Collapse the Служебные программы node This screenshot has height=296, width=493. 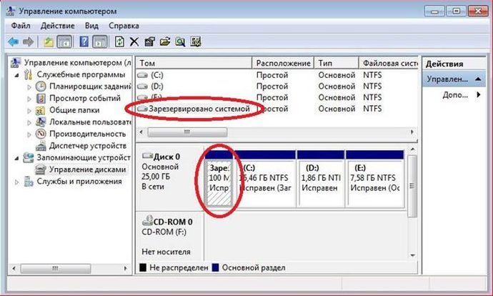point(16,75)
